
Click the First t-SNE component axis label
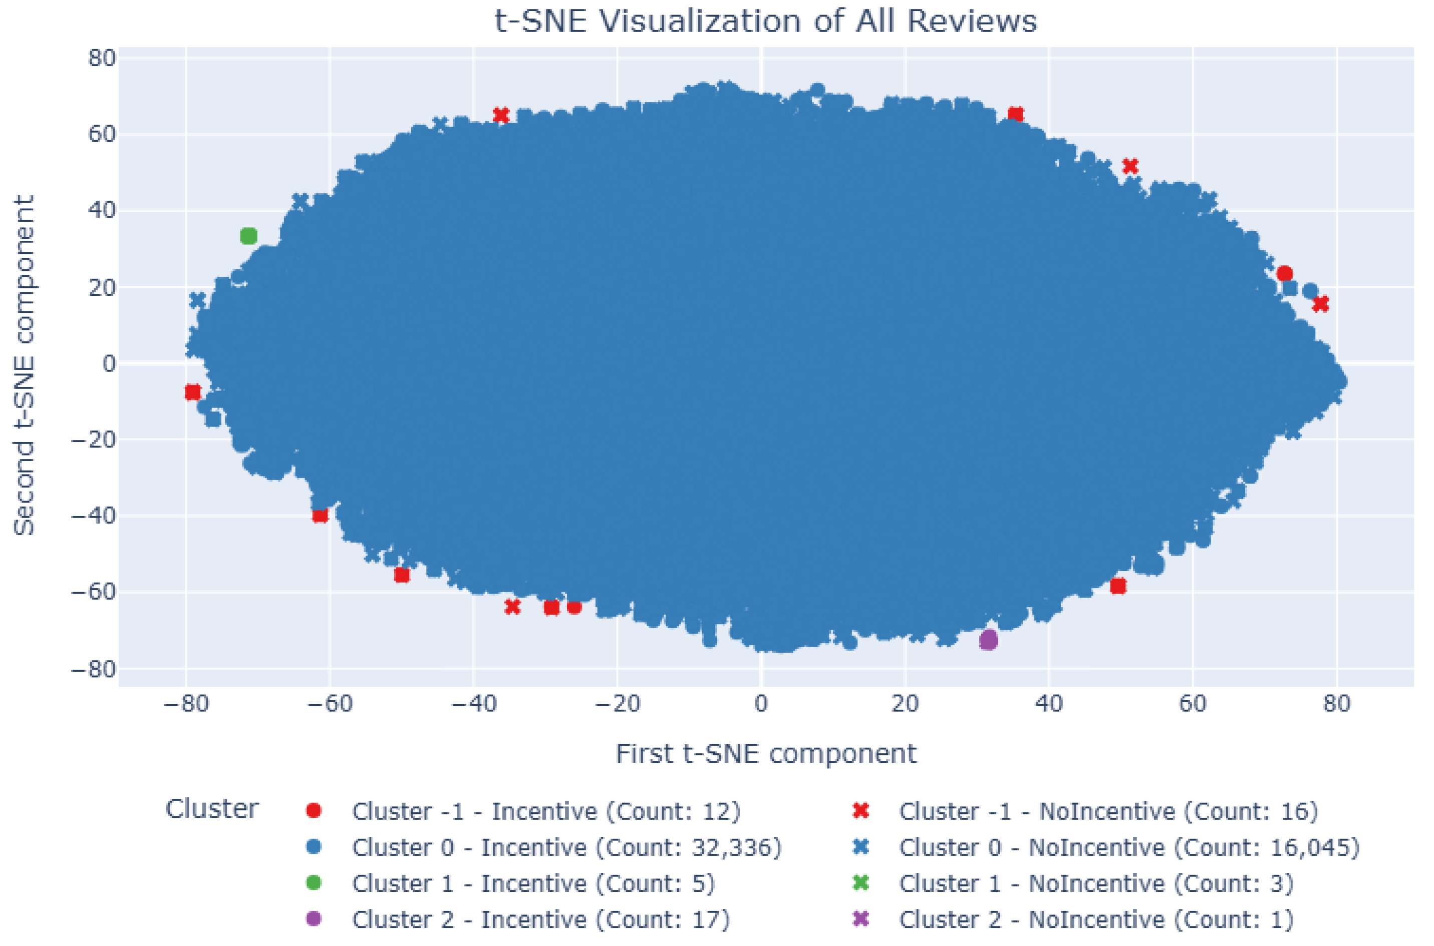(766, 753)
